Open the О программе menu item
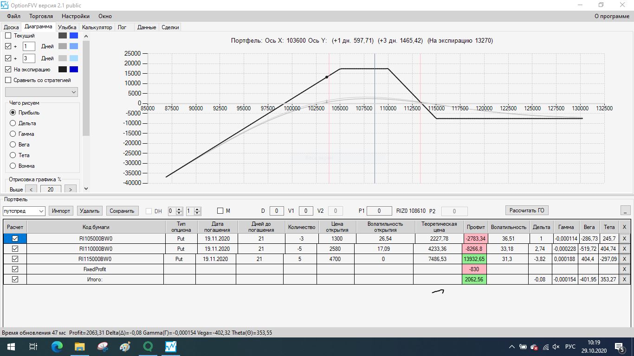Screen dimensions: 634x356 612,16
